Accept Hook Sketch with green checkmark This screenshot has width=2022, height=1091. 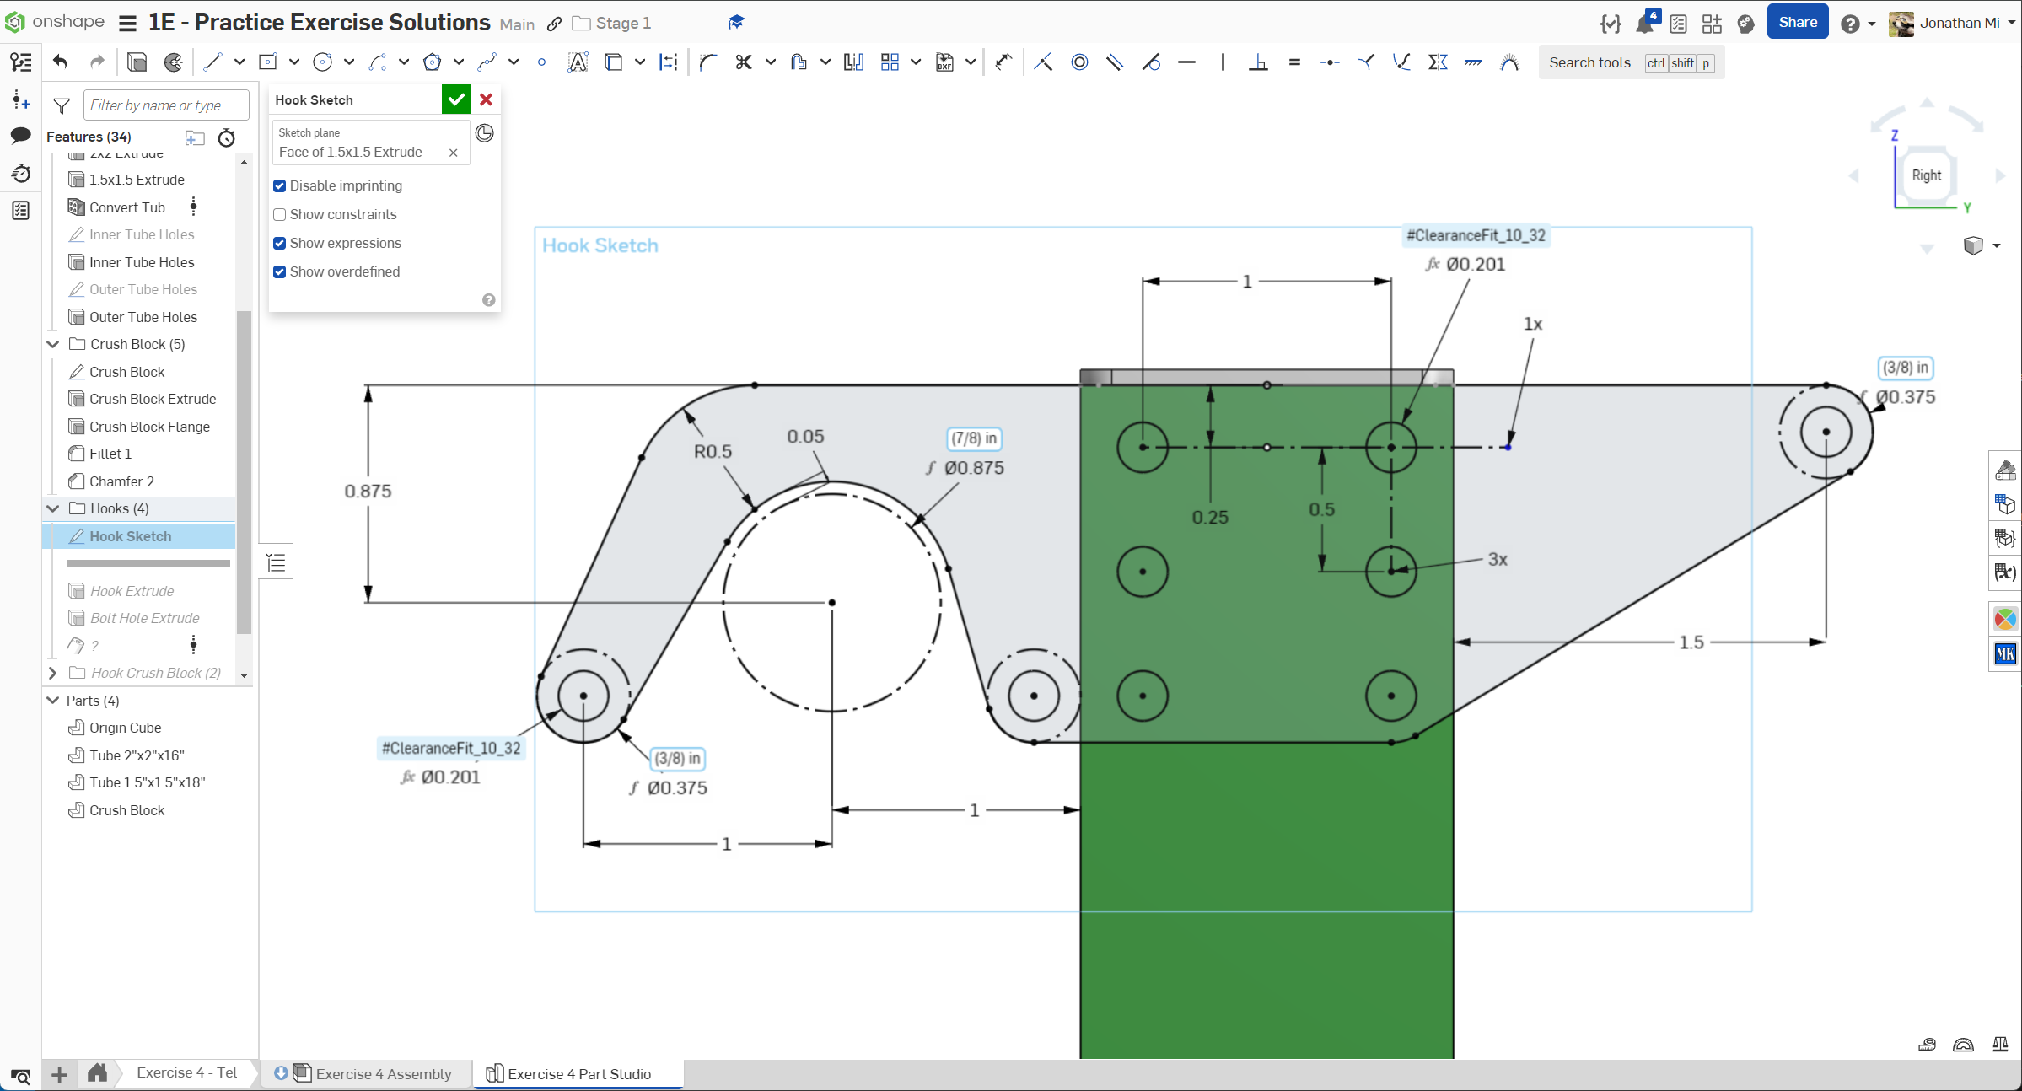[x=456, y=99]
